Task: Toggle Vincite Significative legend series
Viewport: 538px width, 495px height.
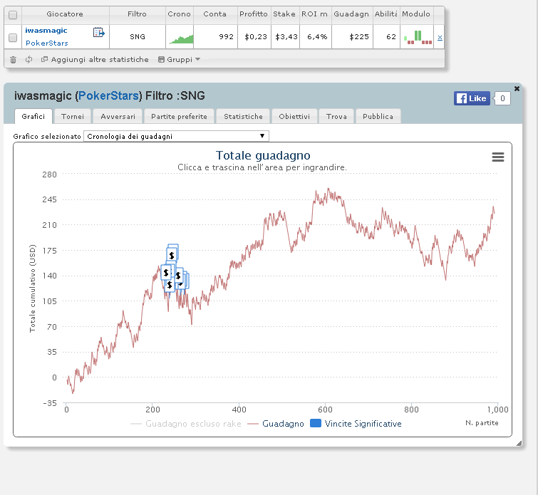Action: (x=356, y=424)
